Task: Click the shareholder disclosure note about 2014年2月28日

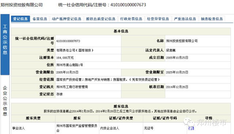Action: coord(120,111)
